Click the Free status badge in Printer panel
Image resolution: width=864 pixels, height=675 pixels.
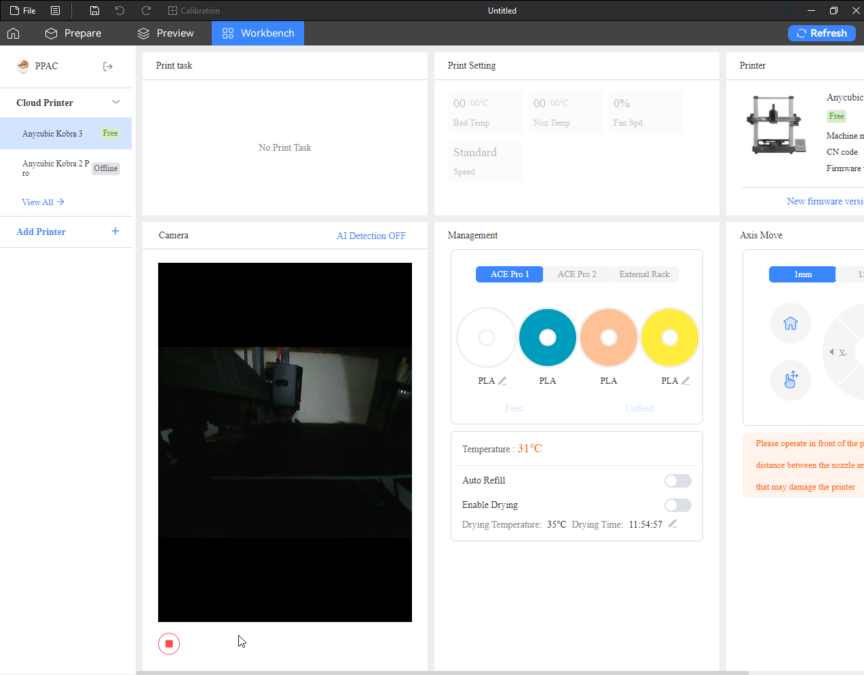point(836,116)
